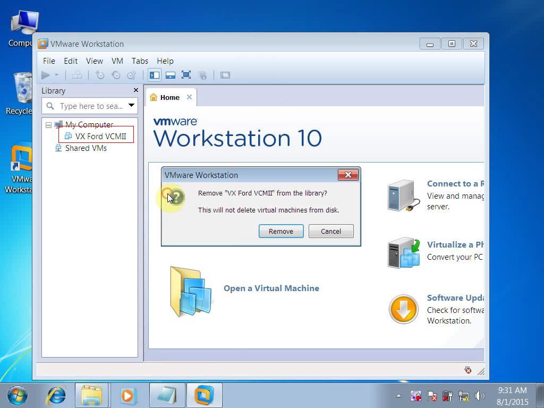Click the taskbar clock showing 9:31 AM
The height and width of the screenshot is (408, 544).
coord(513,396)
